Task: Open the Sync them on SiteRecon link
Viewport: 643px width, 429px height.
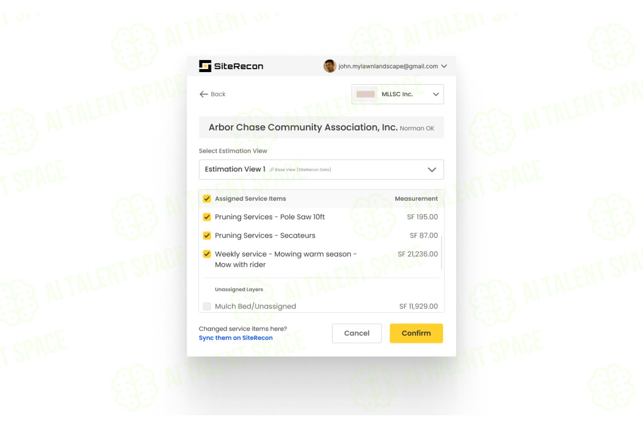Action: coord(236,338)
